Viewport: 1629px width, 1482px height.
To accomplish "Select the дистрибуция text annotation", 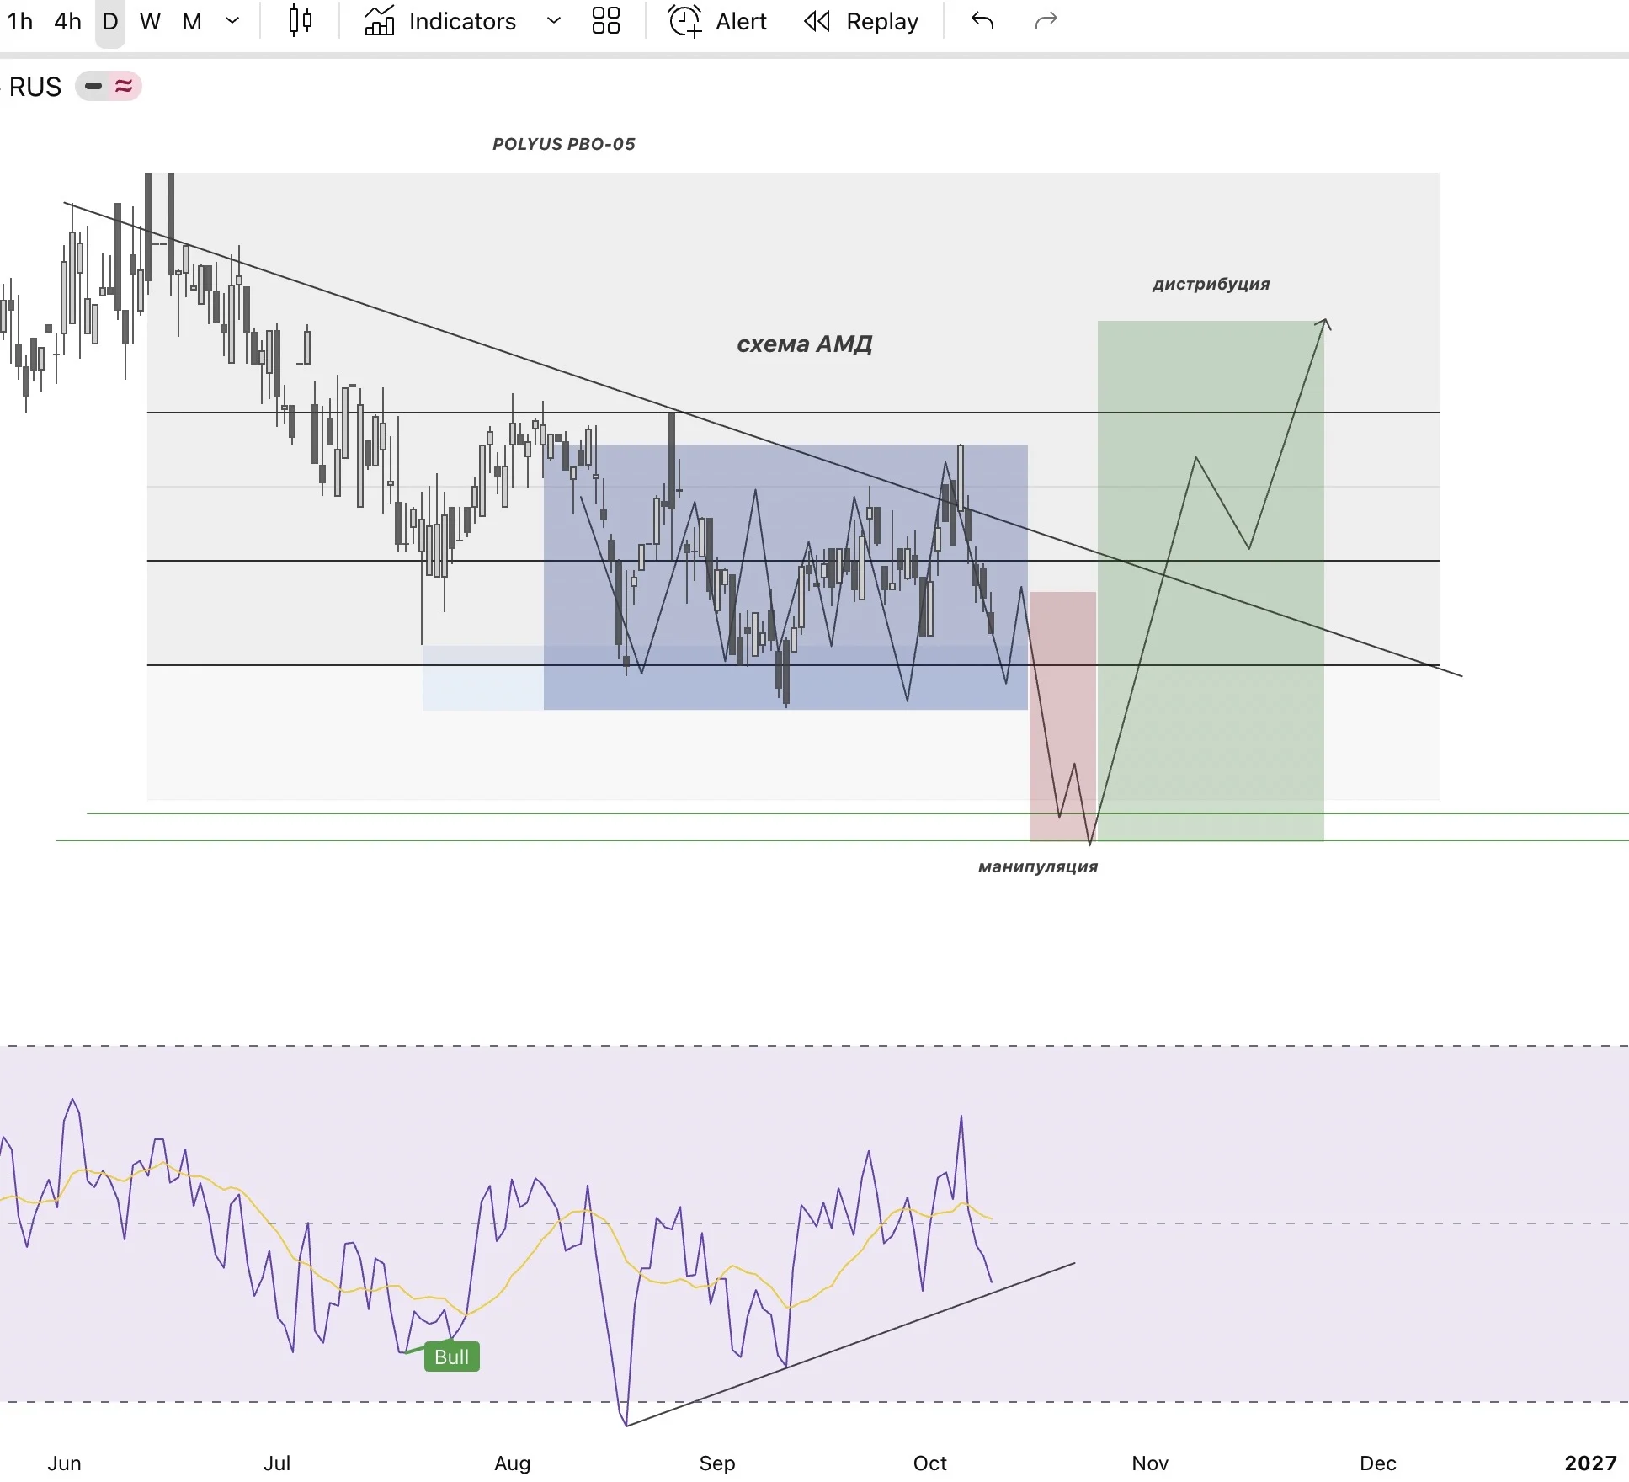I will tap(1211, 284).
